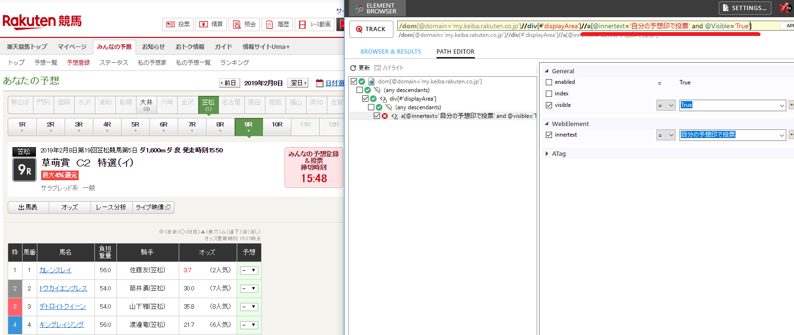This screenshot has height=335, width=794.
Task: Click the 更新 refresh icon
Action: pyautogui.click(x=353, y=68)
